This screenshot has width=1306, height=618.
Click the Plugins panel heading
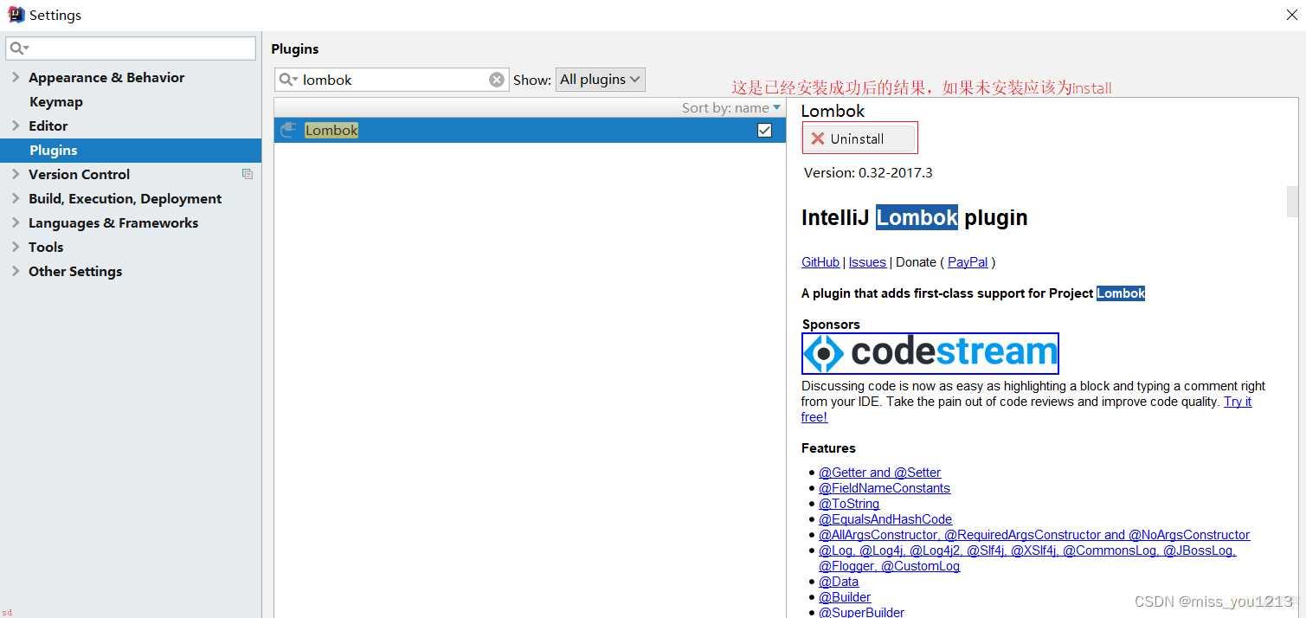[295, 49]
